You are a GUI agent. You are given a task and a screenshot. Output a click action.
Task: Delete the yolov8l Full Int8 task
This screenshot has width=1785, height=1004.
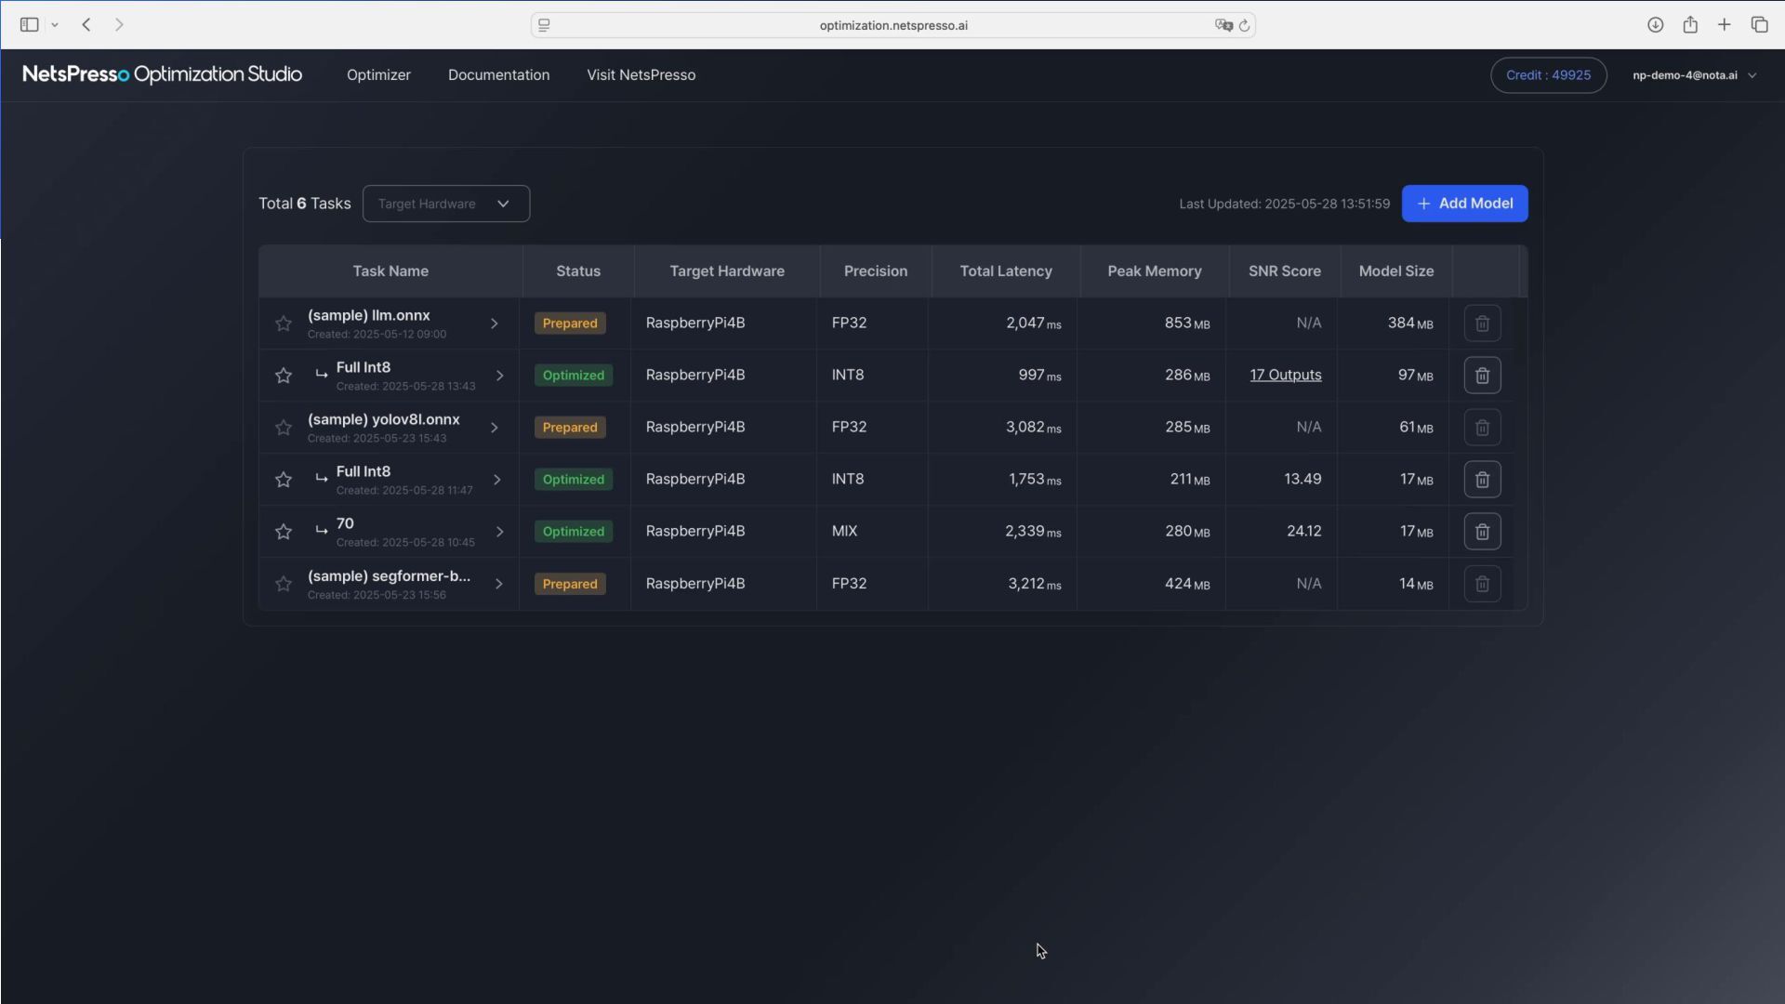(x=1482, y=480)
